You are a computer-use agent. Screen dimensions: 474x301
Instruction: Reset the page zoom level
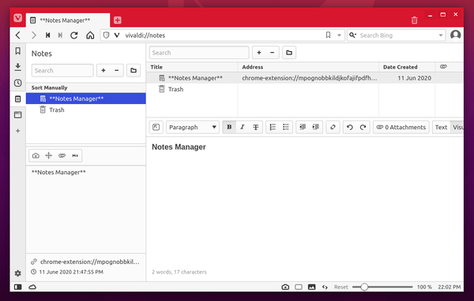[341, 287]
